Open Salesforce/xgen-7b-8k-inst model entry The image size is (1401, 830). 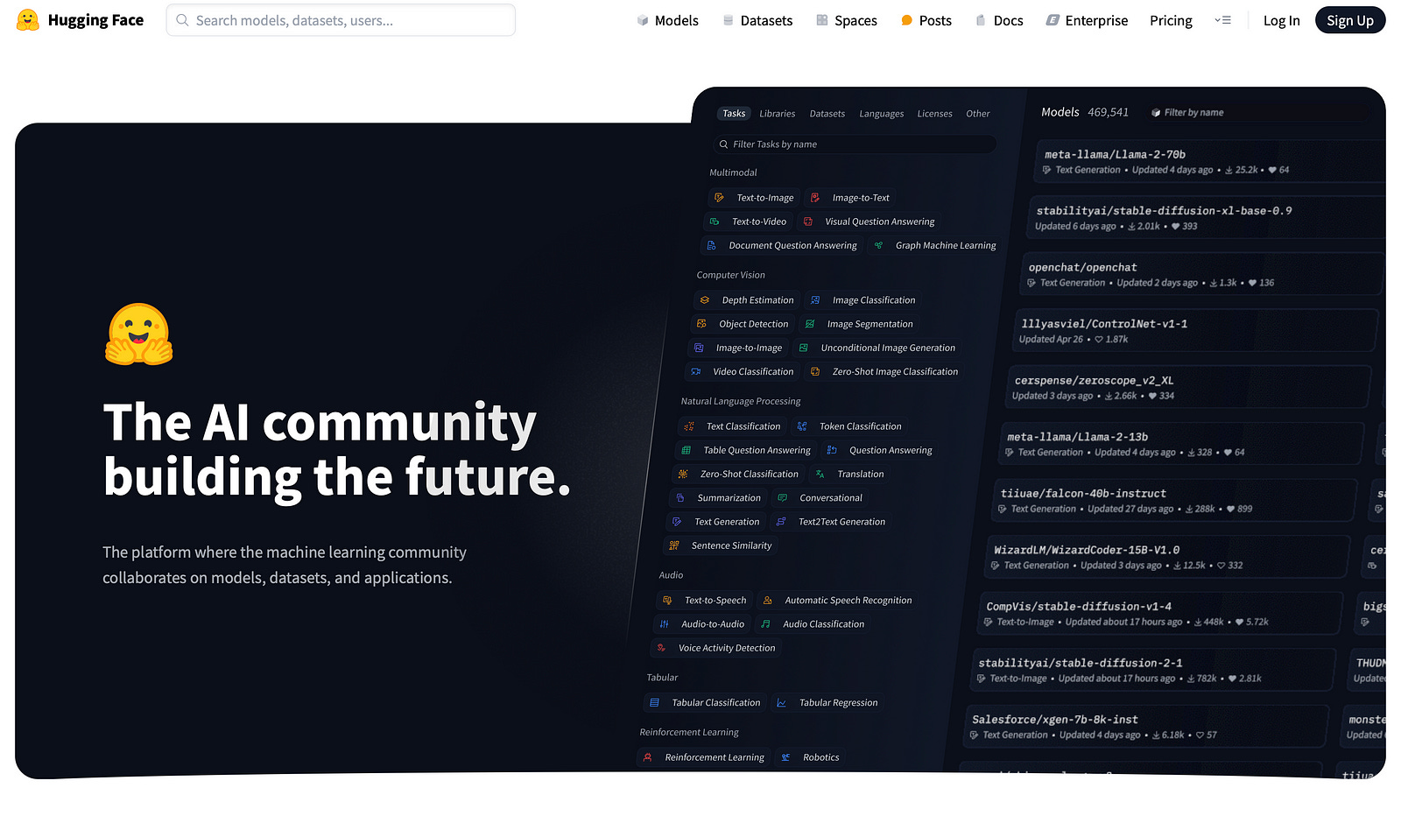(x=1145, y=726)
